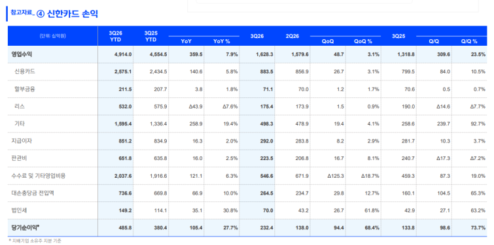Select the '리스' row label

(x=20, y=106)
